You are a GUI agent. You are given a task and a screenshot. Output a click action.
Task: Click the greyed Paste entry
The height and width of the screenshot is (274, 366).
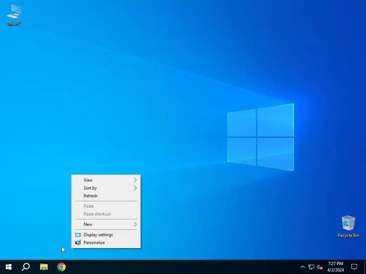(x=106, y=206)
